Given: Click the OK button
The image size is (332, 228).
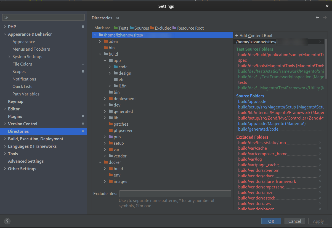Looking at the screenshot, I should (x=271, y=221).
